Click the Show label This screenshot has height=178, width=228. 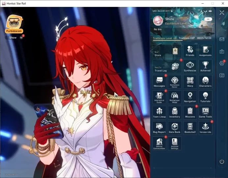click(x=13, y=38)
